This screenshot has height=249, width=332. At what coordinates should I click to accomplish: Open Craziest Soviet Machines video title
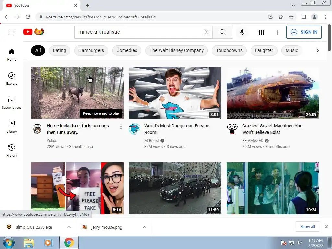point(272,129)
